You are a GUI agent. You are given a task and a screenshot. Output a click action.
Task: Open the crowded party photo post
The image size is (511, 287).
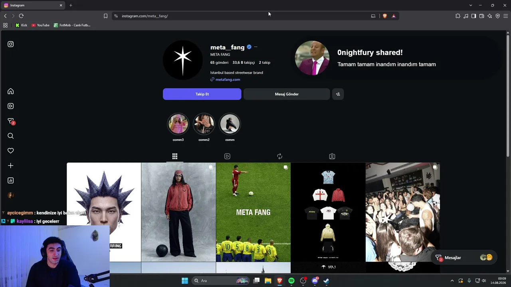tap(402, 212)
